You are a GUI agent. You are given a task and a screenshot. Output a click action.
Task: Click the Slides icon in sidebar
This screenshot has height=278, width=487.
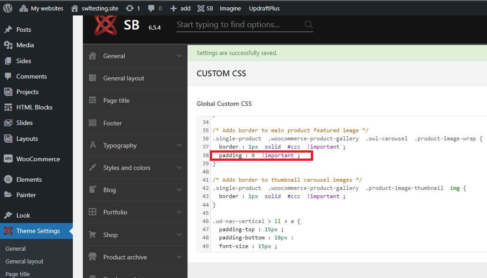click(8, 123)
